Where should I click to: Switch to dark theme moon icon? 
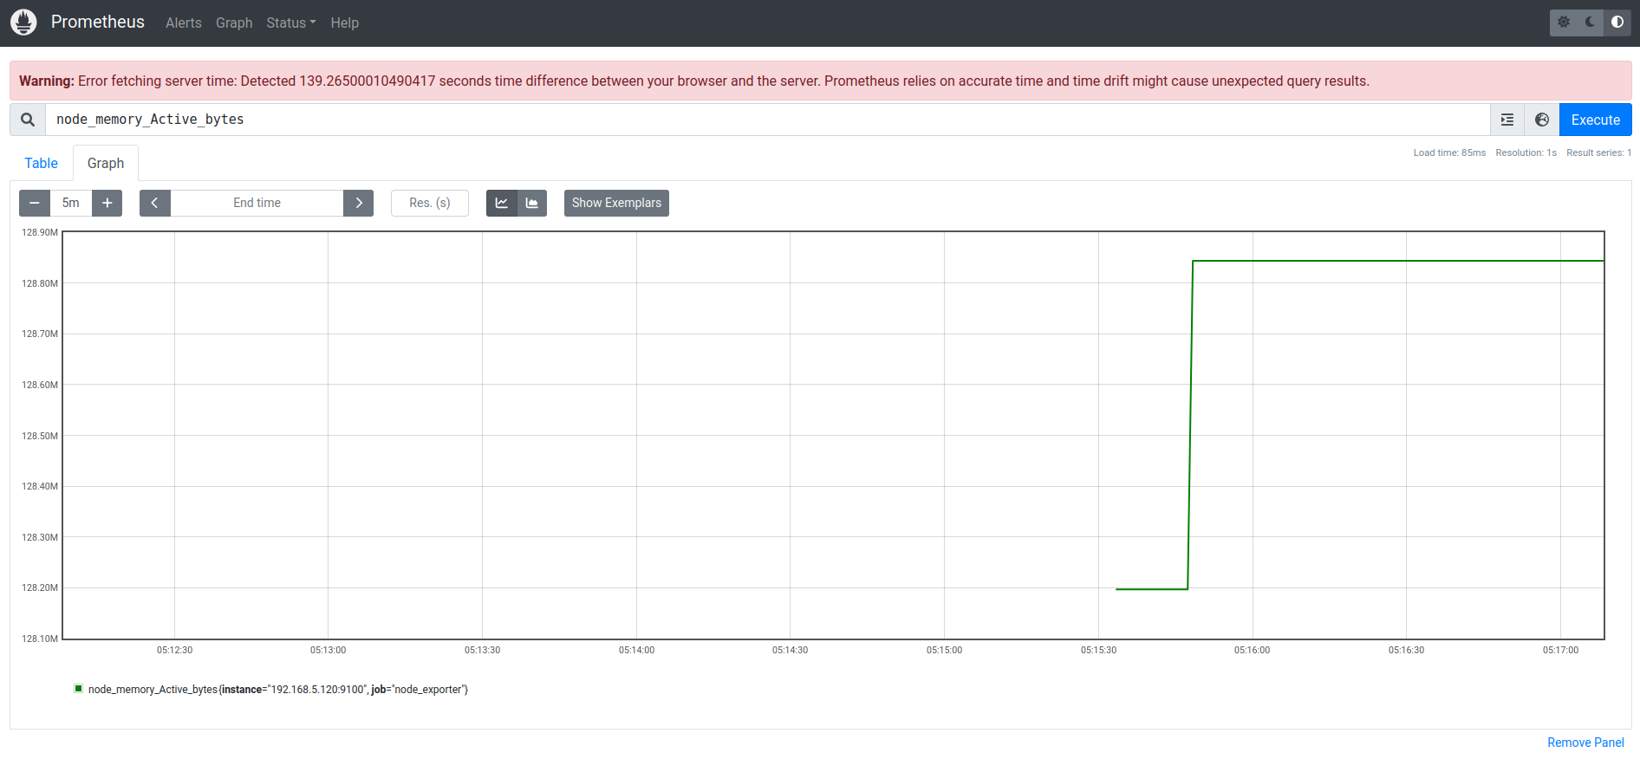coord(1591,23)
